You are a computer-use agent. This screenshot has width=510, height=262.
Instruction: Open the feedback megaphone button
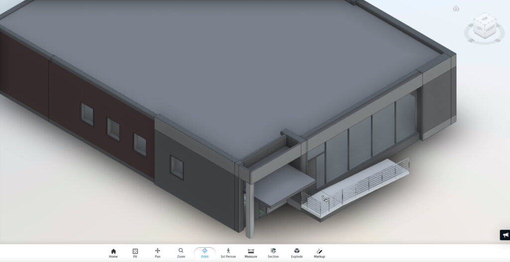click(x=505, y=235)
